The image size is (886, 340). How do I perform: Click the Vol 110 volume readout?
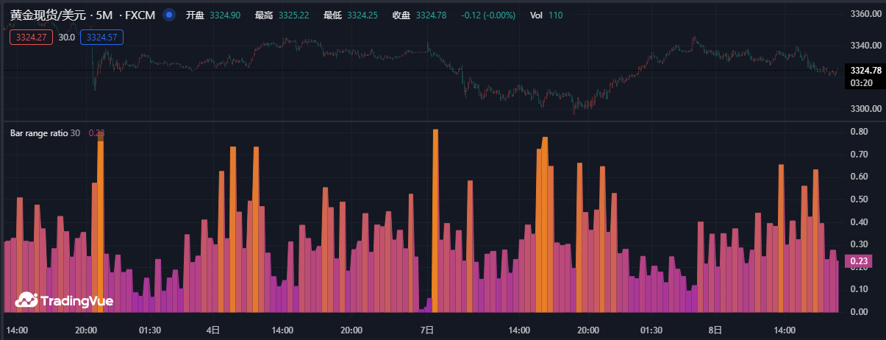click(x=546, y=15)
